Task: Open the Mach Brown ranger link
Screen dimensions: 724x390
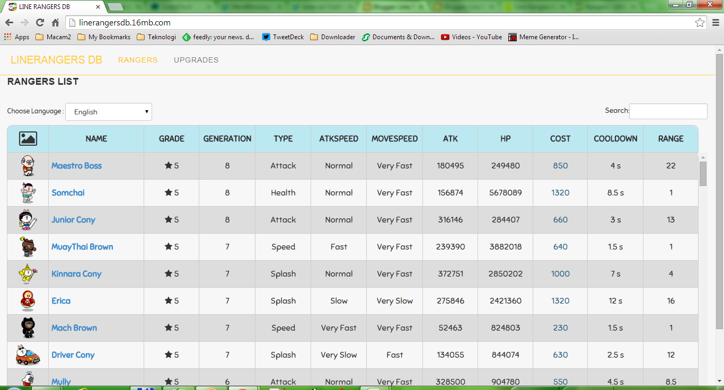Action: [74, 328]
